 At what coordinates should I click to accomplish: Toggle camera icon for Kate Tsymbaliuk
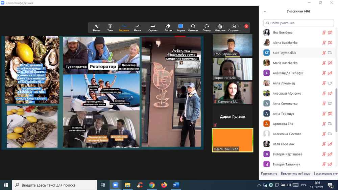pyautogui.click(x=330, y=53)
